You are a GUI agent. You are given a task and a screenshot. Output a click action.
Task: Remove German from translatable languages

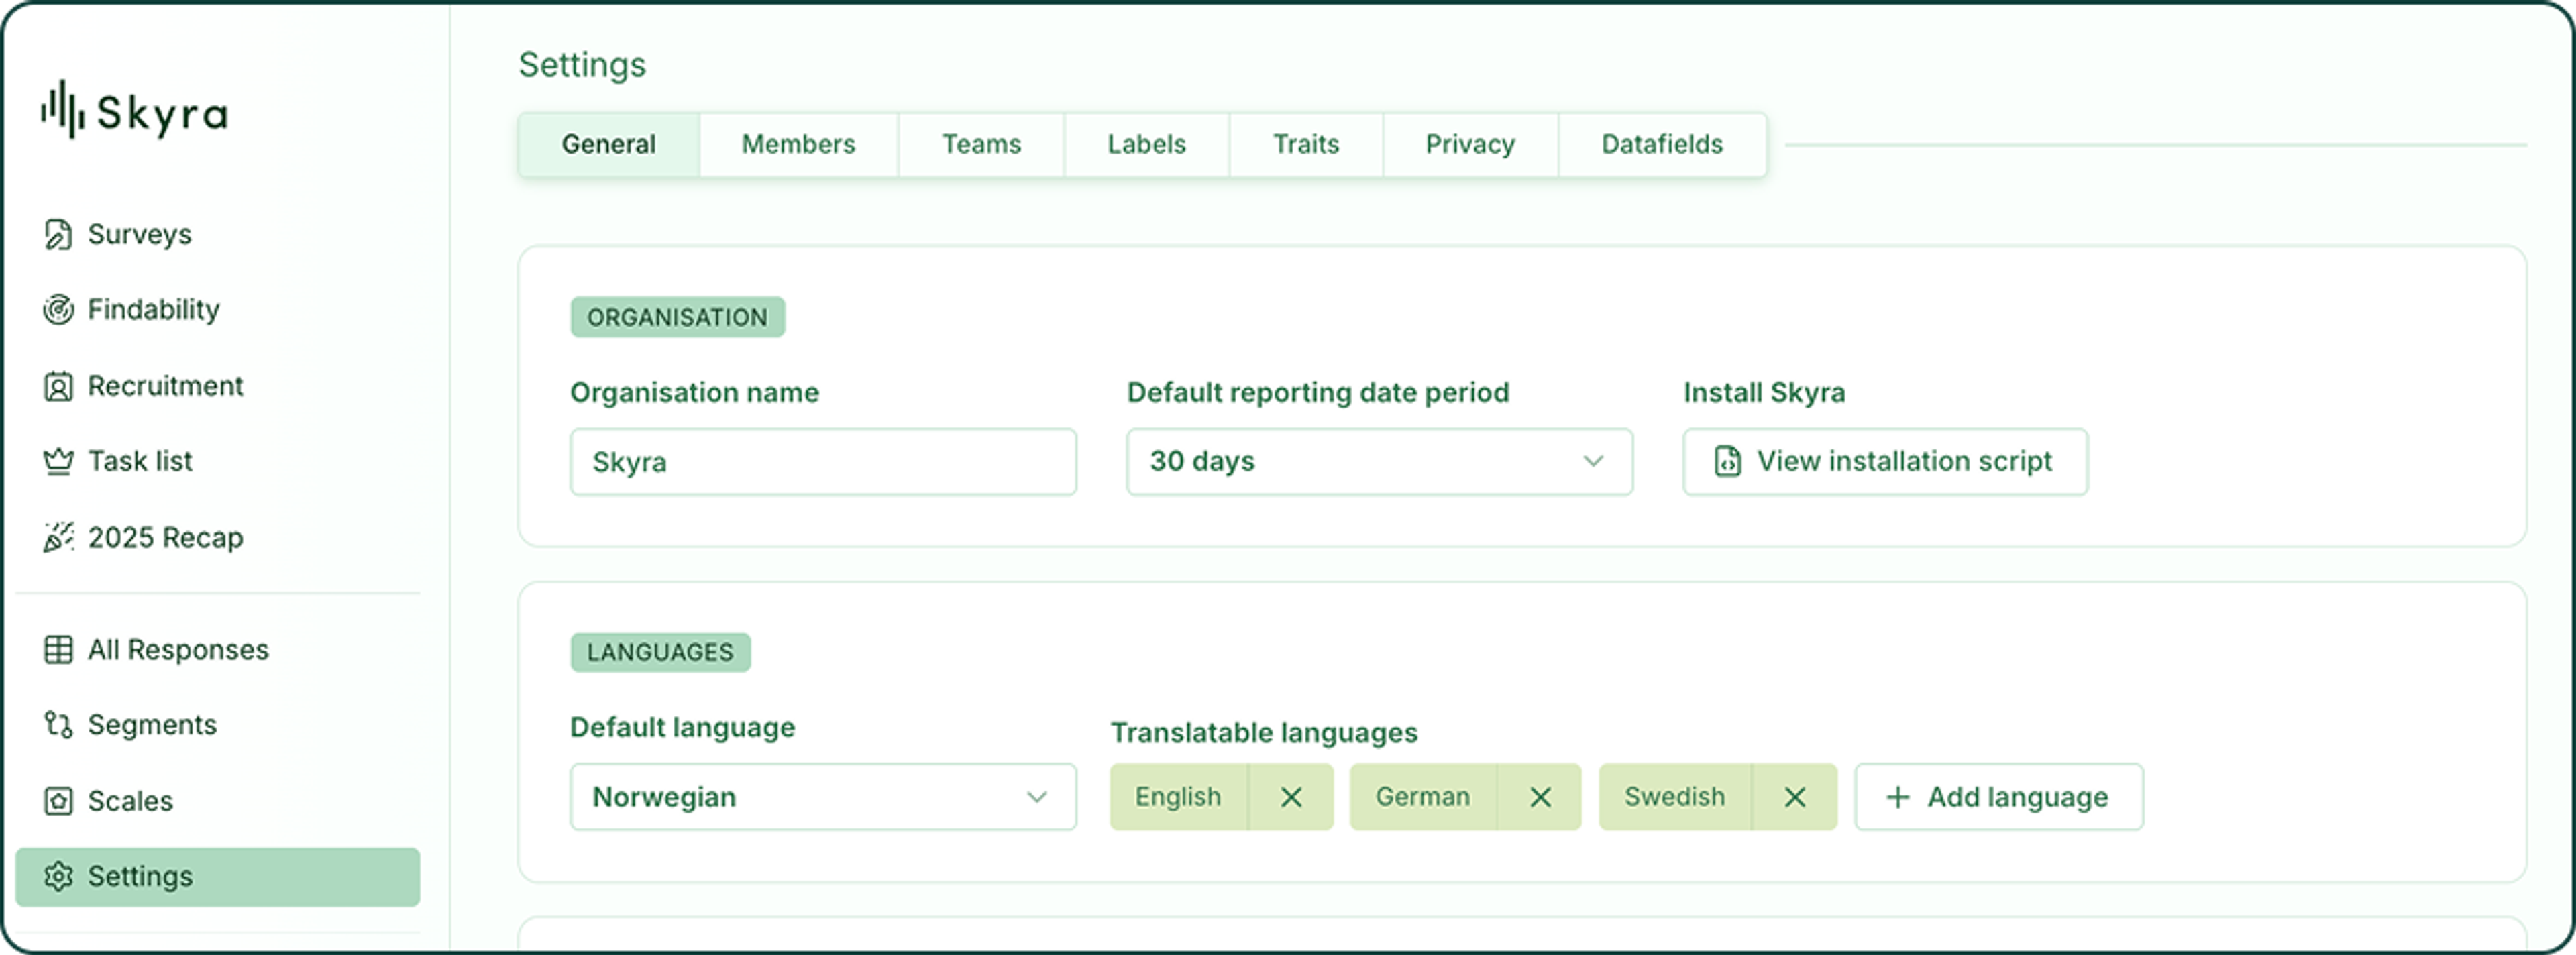[1540, 797]
